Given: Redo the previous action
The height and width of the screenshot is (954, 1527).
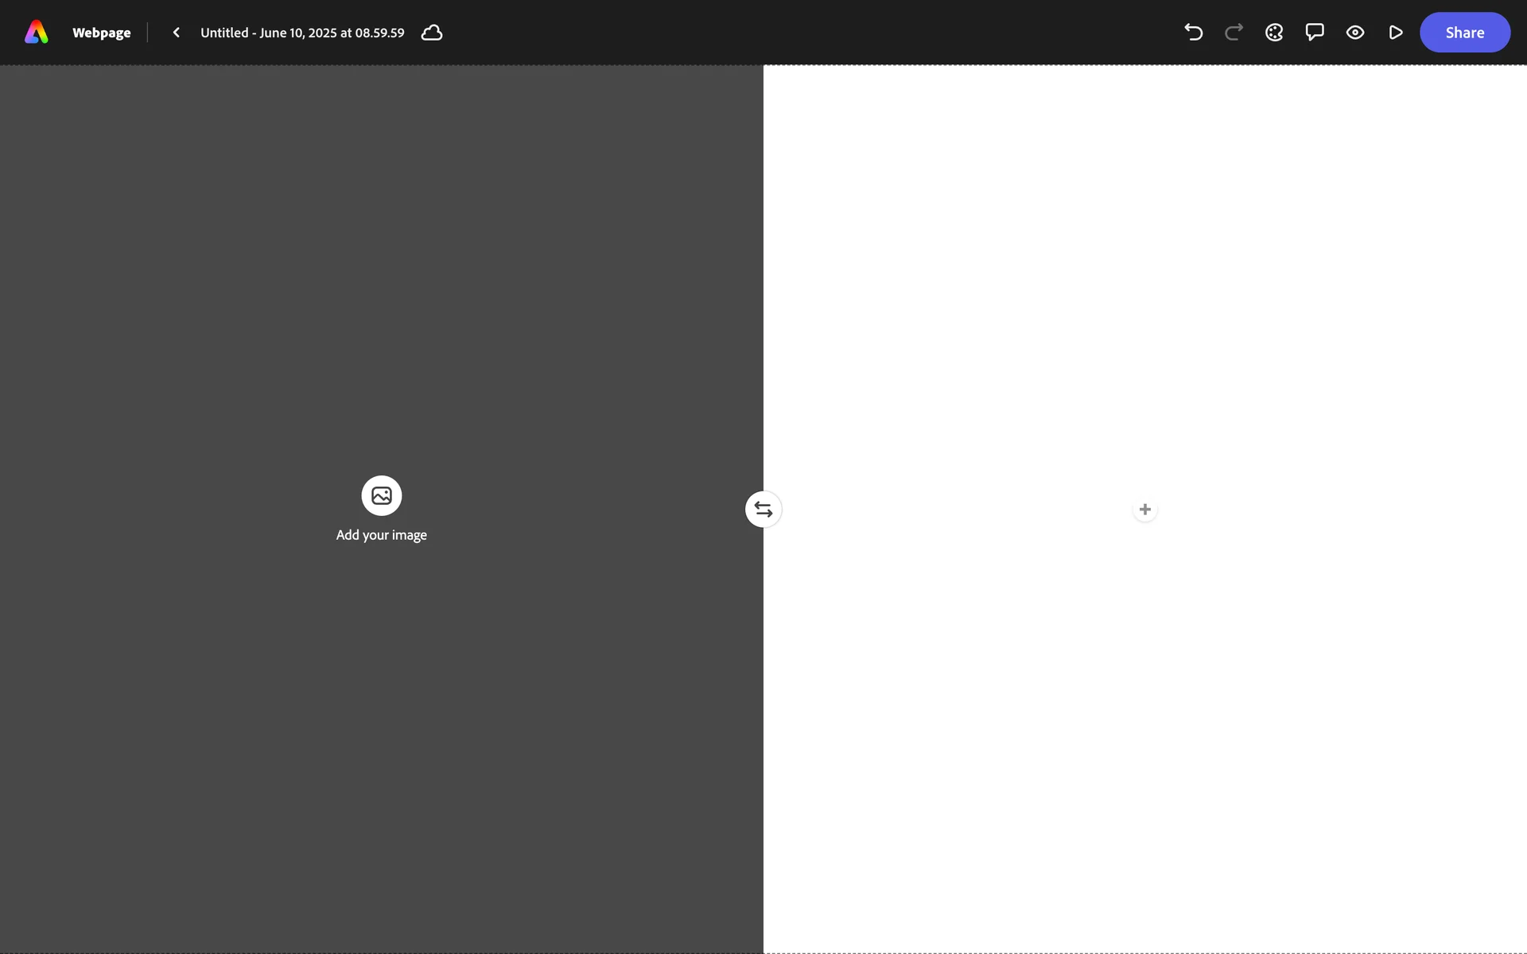Looking at the screenshot, I should (x=1234, y=33).
